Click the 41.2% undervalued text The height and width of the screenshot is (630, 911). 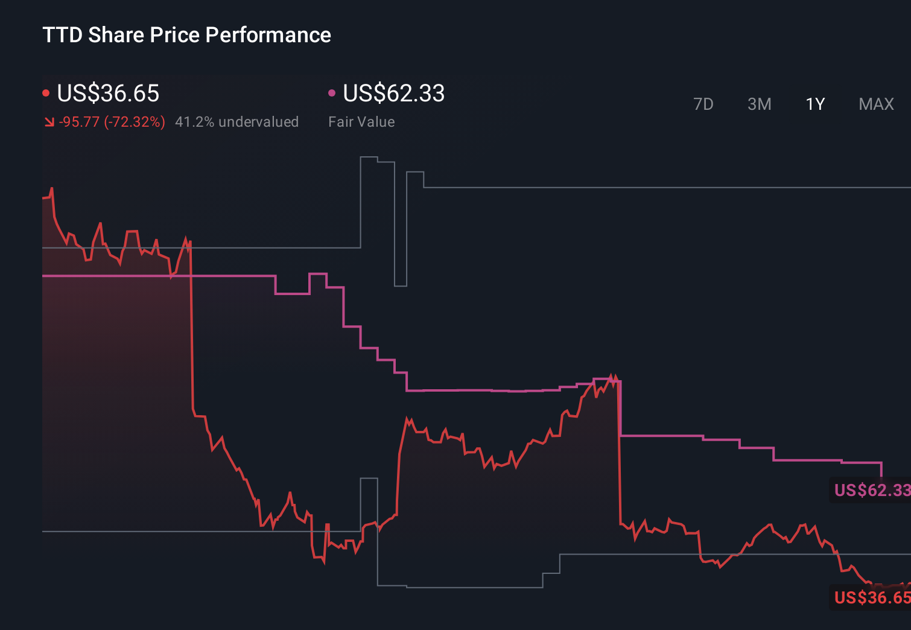pos(237,122)
